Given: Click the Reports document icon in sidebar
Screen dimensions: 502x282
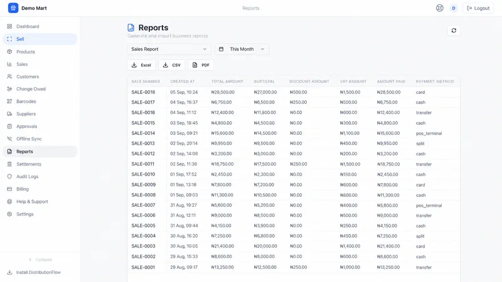Looking at the screenshot, I should click(9, 152).
